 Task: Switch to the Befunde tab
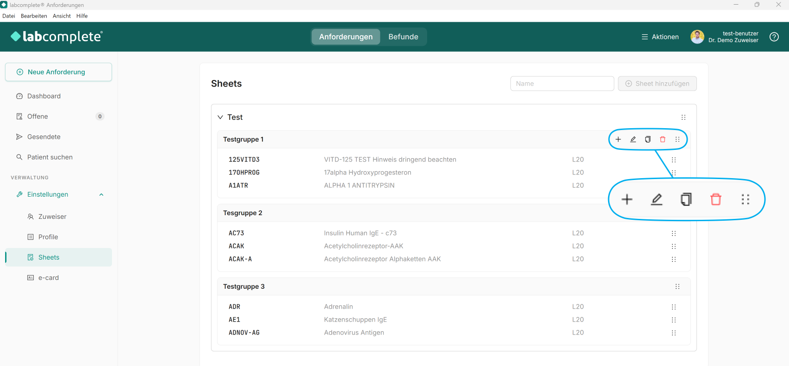pyautogui.click(x=404, y=37)
